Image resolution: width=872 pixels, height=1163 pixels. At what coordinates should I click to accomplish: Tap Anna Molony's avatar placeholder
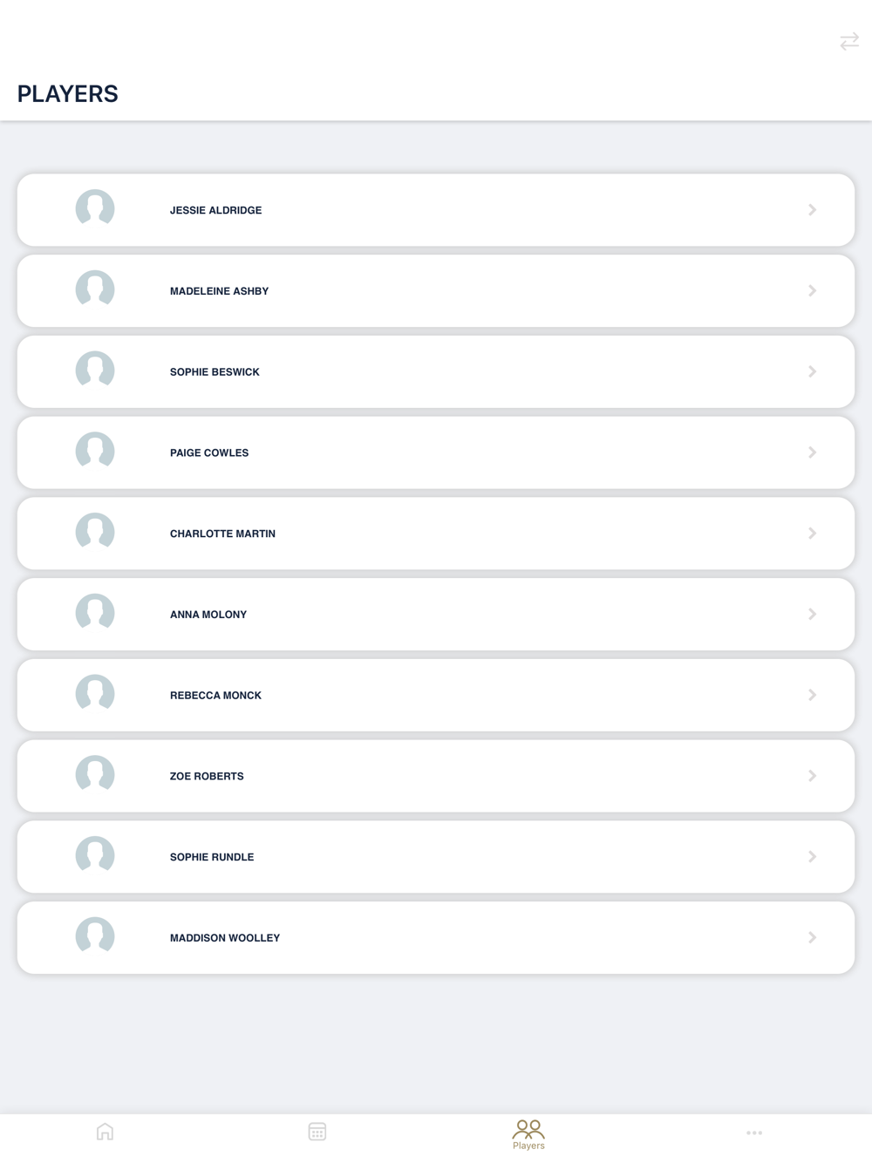pyautogui.click(x=95, y=613)
